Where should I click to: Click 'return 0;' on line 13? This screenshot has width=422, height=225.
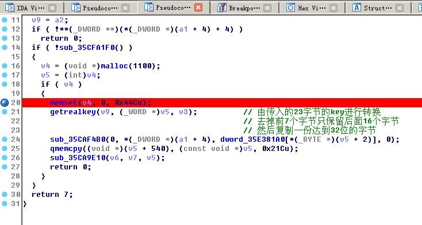click(x=62, y=38)
